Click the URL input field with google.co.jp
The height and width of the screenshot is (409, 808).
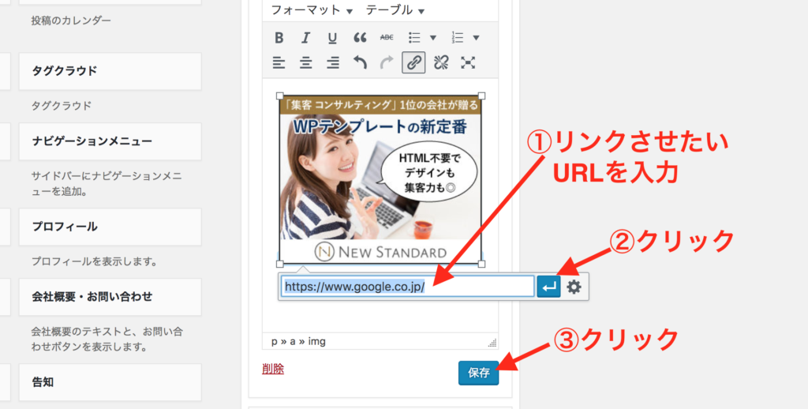407,287
